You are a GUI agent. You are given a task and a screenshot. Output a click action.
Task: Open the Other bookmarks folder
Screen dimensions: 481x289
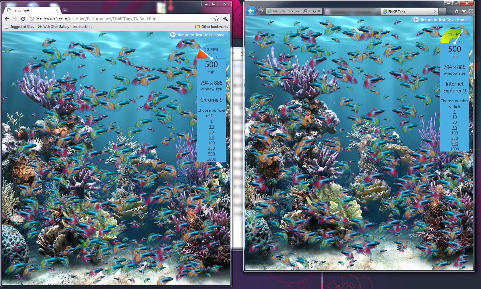(x=212, y=27)
